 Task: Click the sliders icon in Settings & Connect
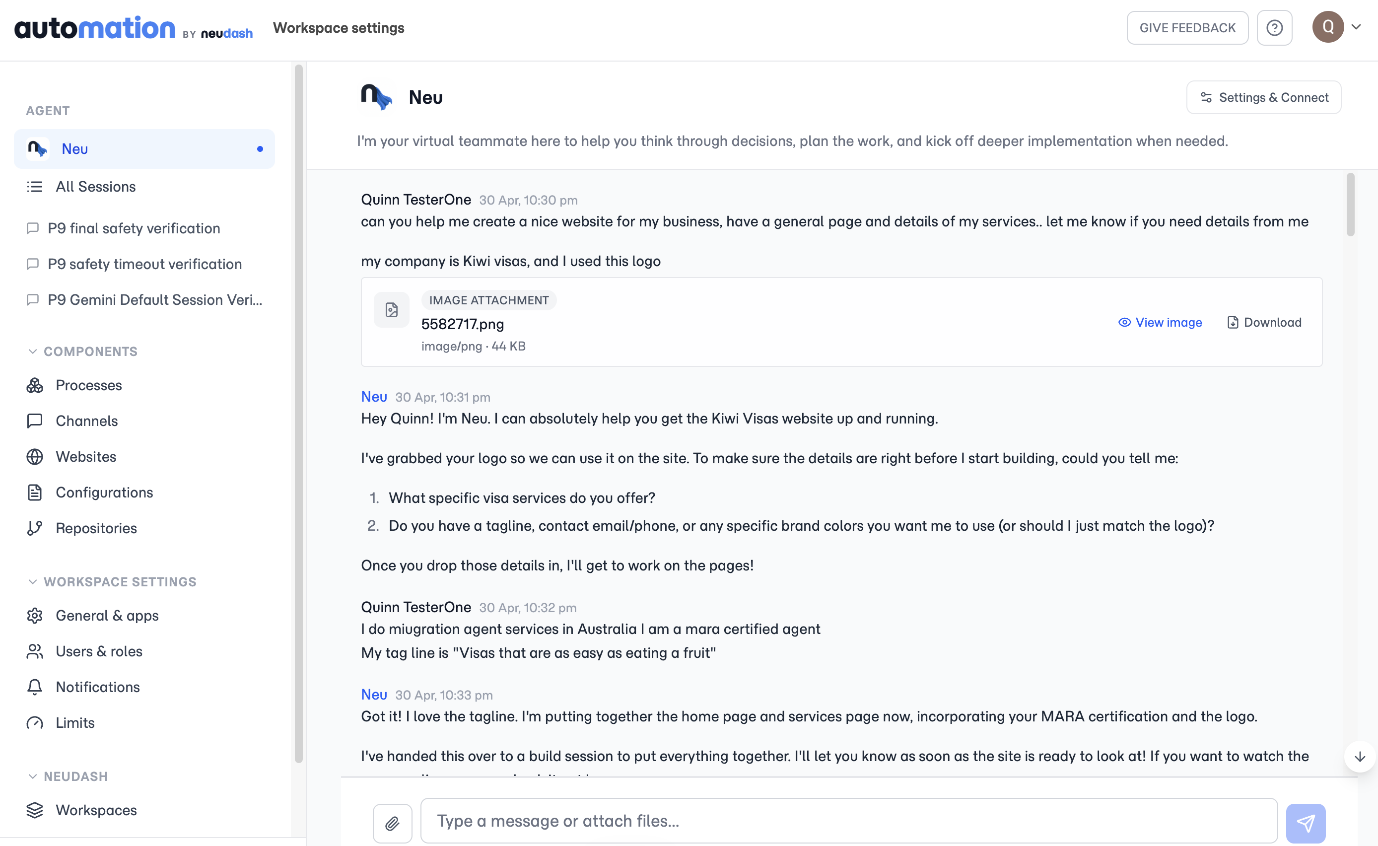coord(1206,97)
